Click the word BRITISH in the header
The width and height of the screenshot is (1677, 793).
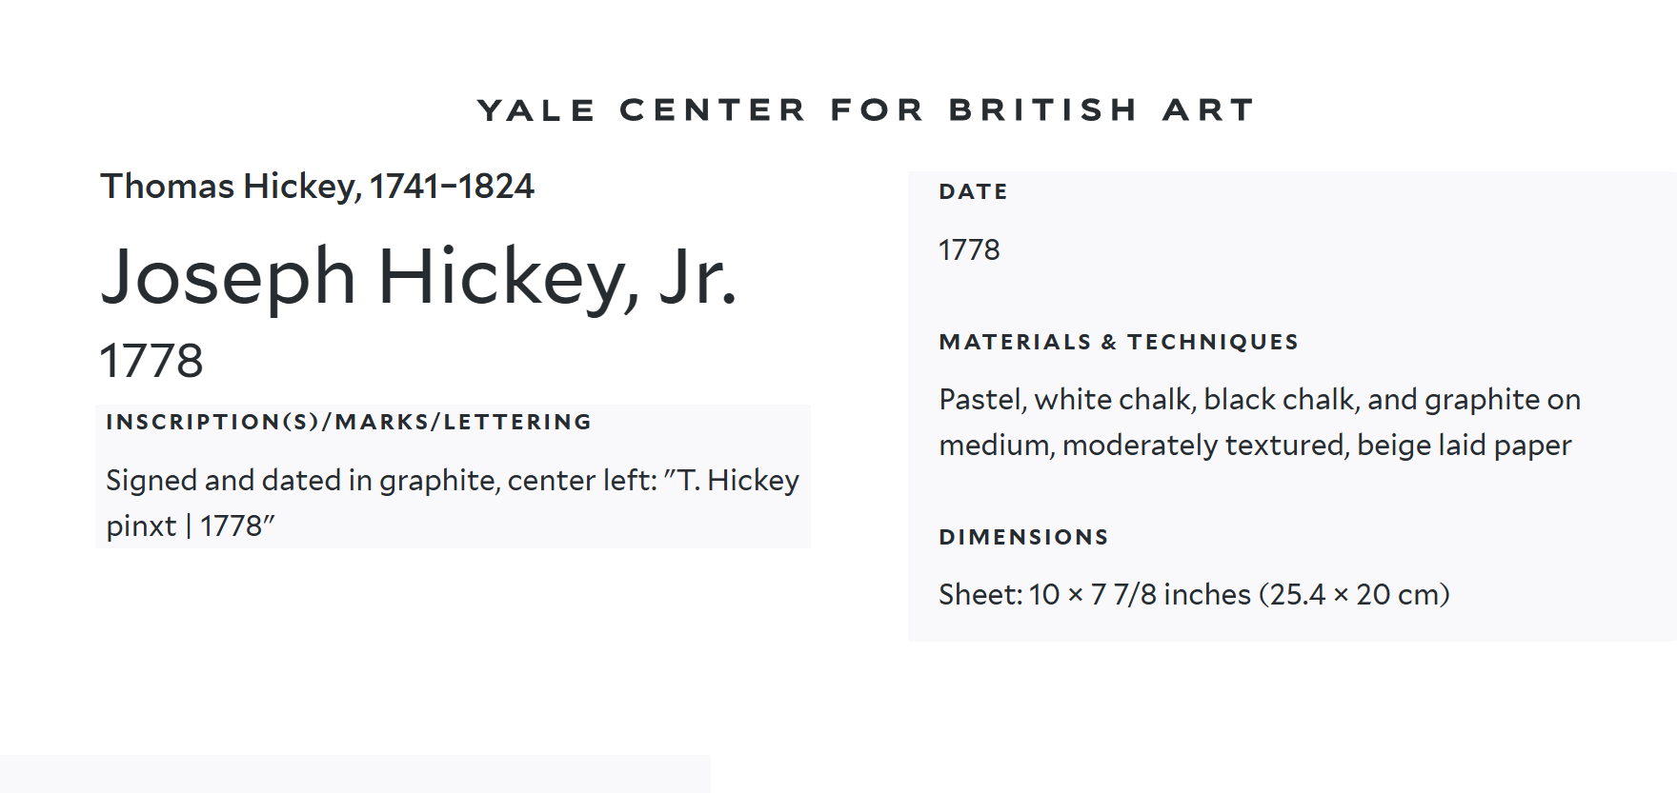coord(1042,110)
